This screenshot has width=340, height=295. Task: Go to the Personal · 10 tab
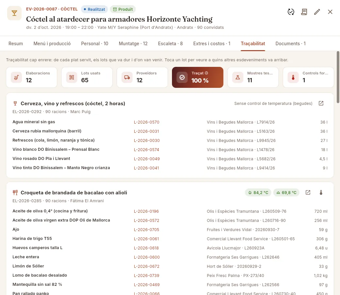tap(94, 44)
